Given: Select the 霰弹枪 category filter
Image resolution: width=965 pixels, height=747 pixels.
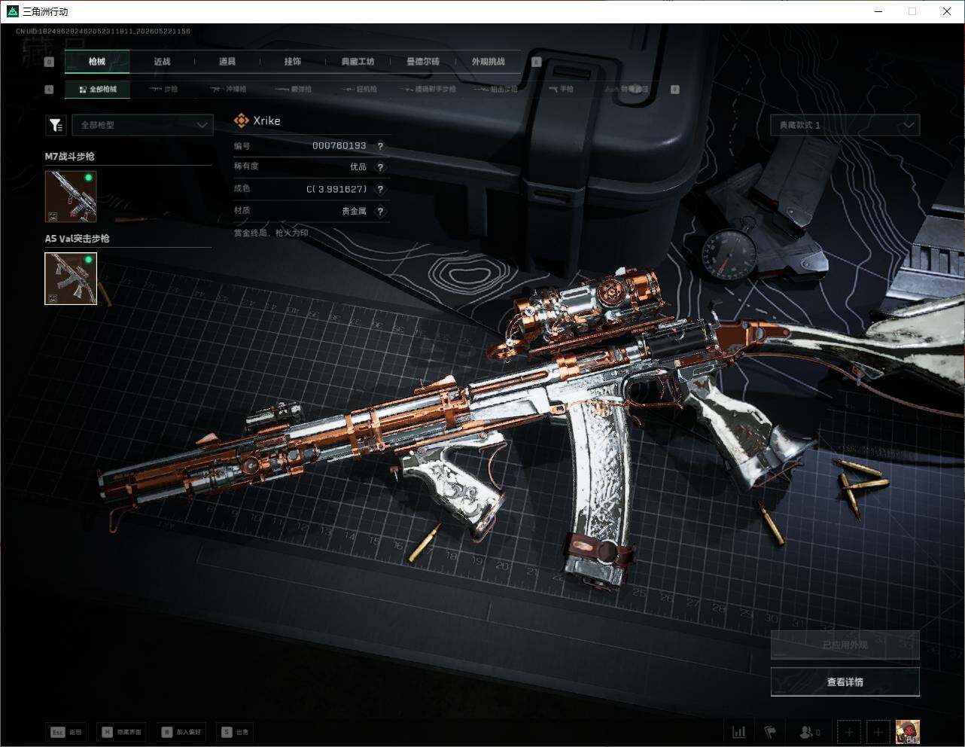Looking at the screenshot, I should (x=294, y=89).
